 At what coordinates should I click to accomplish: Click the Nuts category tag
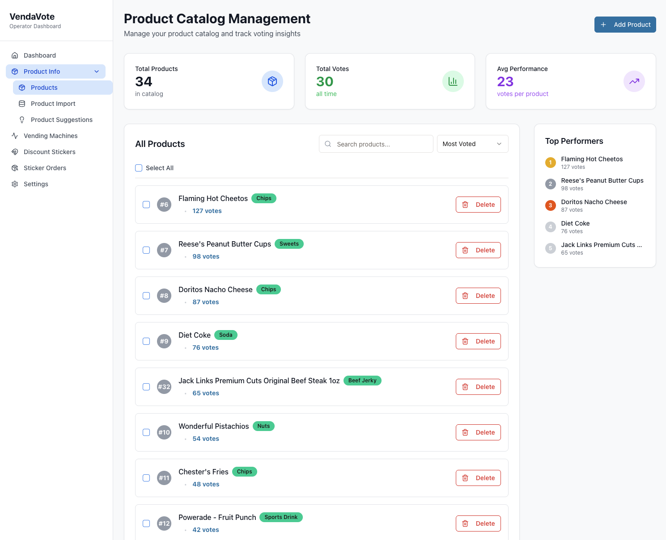[x=263, y=426]
